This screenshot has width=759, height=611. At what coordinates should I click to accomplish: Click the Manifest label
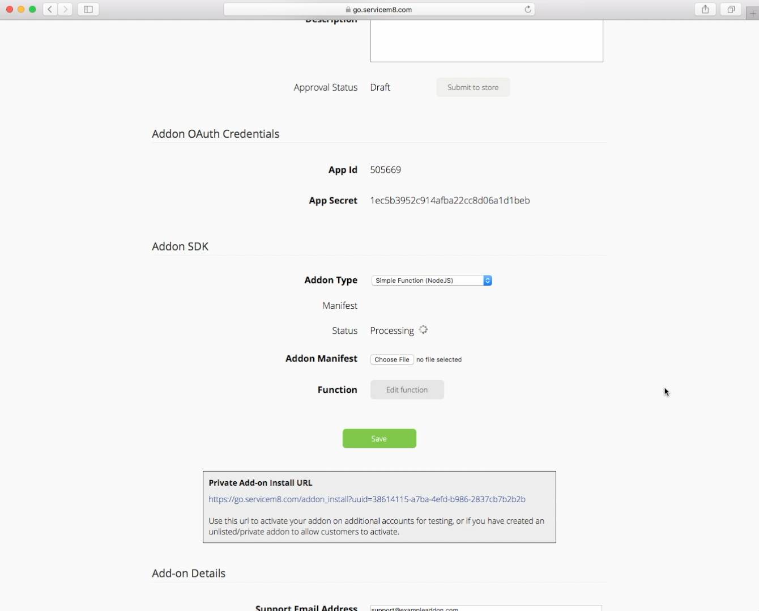tap(340, 306)
